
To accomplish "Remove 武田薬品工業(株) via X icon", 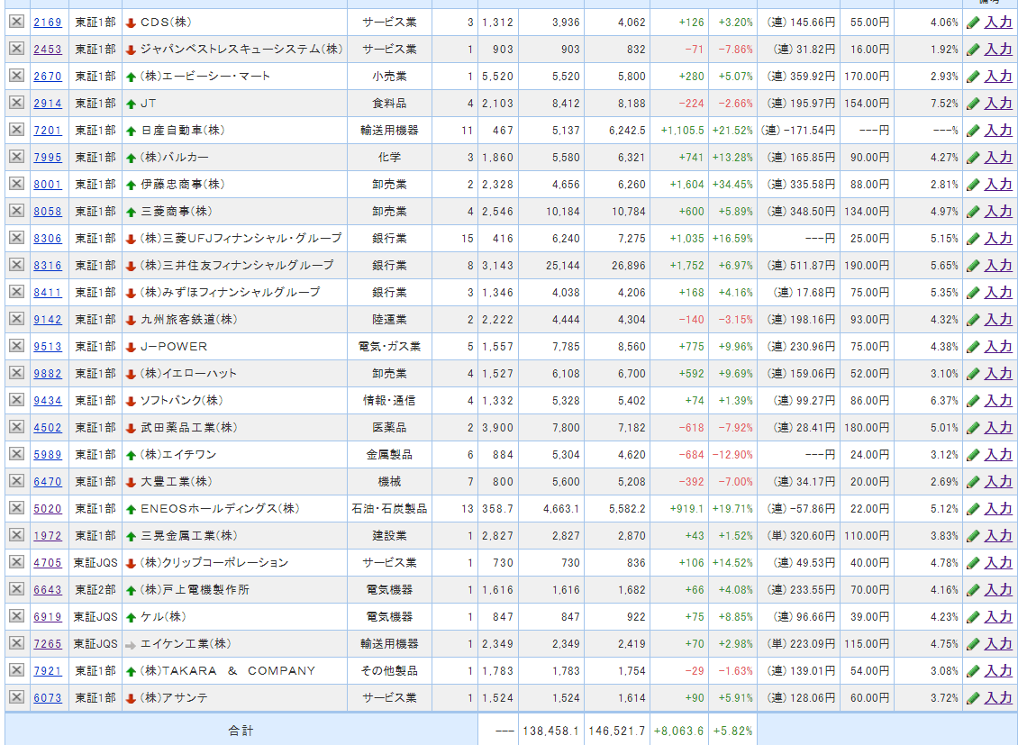I will click(x=16, y=427).
